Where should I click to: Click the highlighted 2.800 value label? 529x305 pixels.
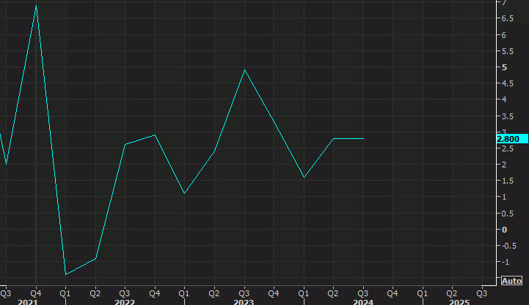pos(508,139)
